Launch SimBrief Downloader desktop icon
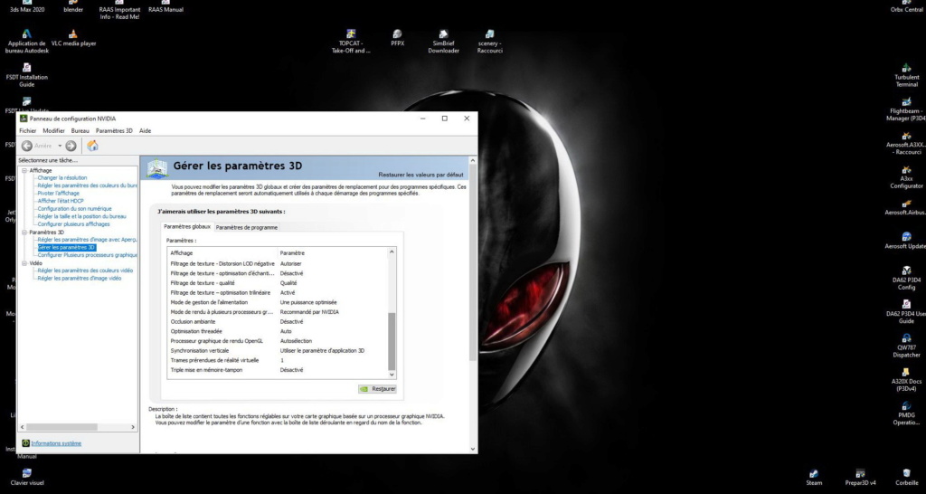 [x=443, y=42]
